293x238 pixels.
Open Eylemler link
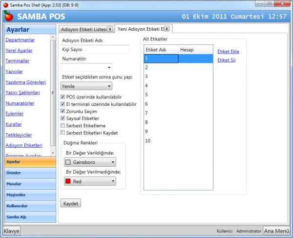[15, 114]
